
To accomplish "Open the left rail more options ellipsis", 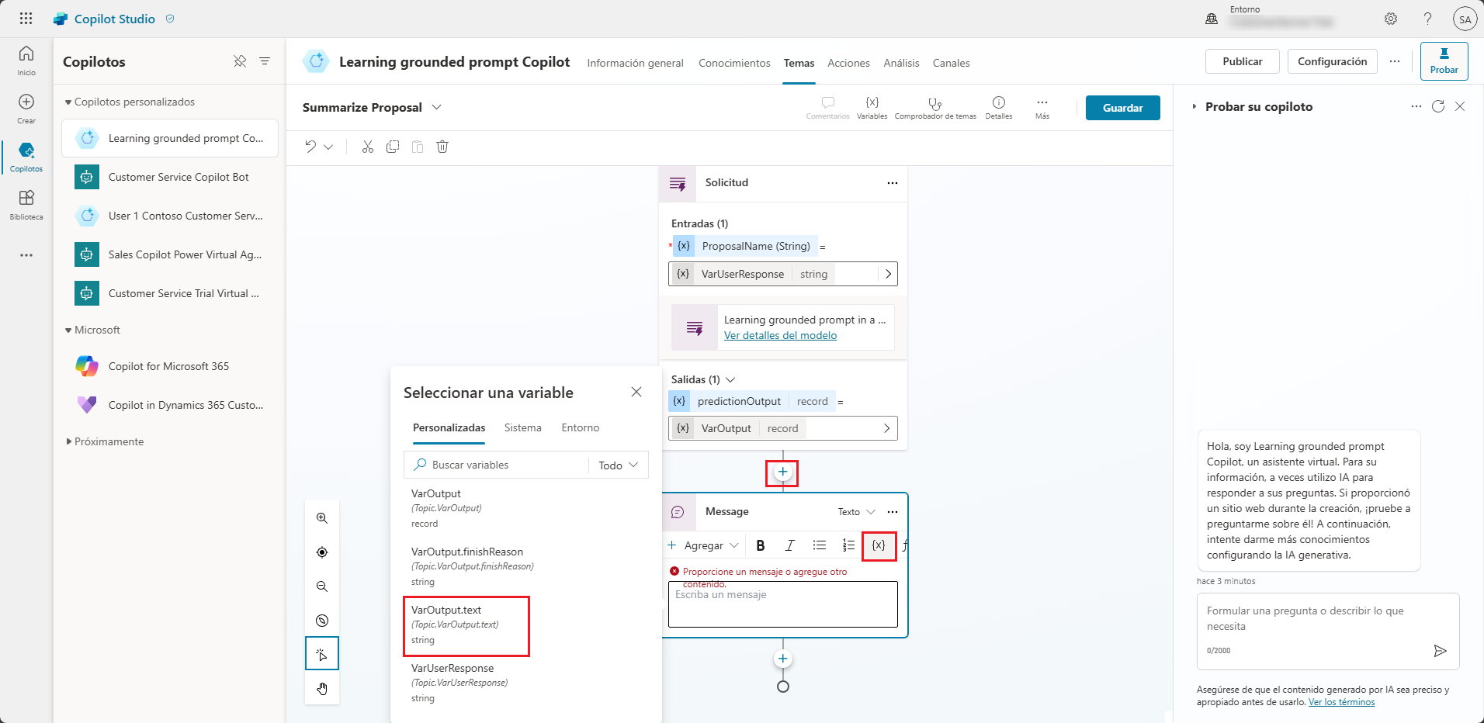I will [x=26, y=255].
